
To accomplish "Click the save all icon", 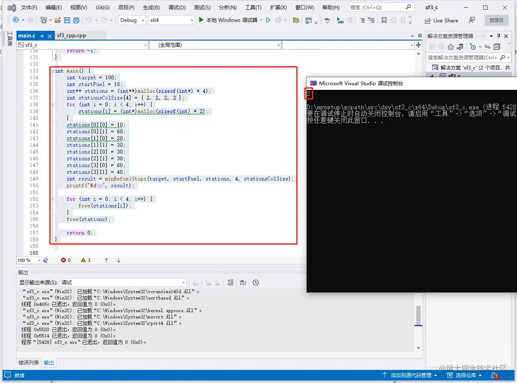I will pos(76,20).
